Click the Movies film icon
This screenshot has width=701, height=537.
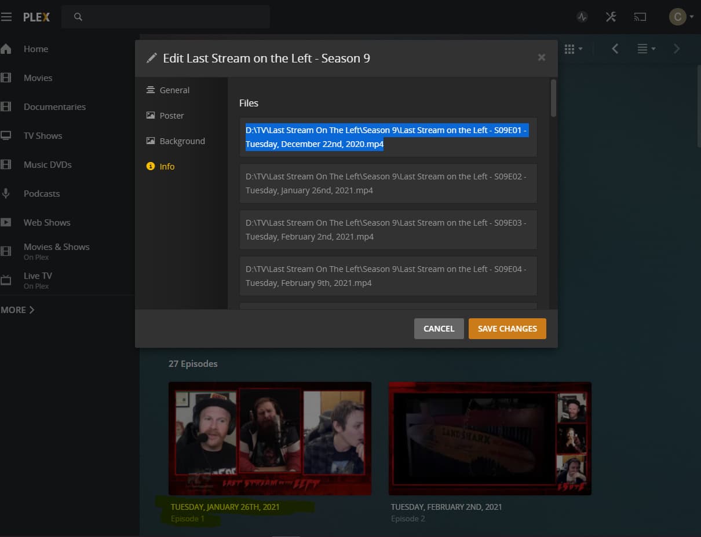tap(6, 78)
